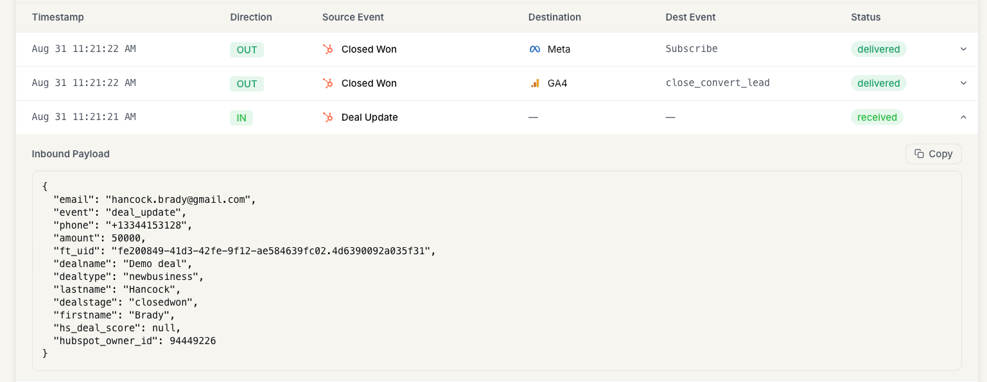The width and height of the screenshot is (987, 382).
Task: Click Closed Won text in Meta row
Action: coord(369,49)
